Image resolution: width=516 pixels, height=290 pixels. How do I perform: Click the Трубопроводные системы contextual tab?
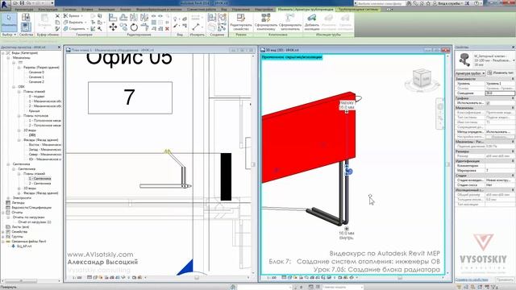(358, 9)
